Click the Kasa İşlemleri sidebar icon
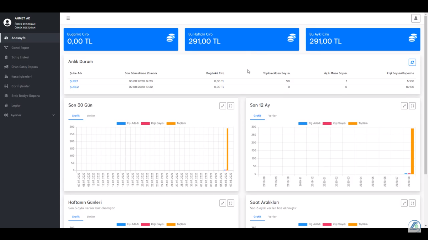Screen dimensions: 428x240 click(x=6, y=77)
